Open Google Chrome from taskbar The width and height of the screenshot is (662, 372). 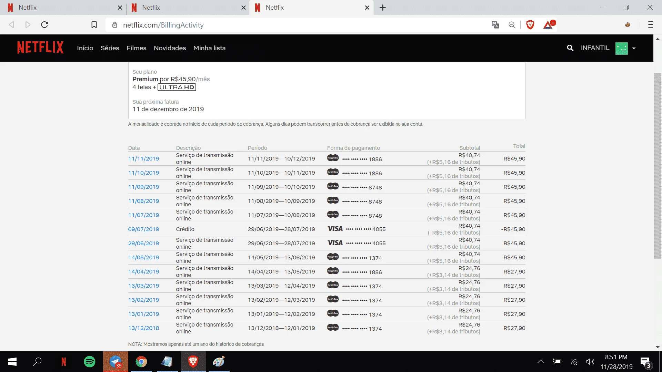point(141,362)
